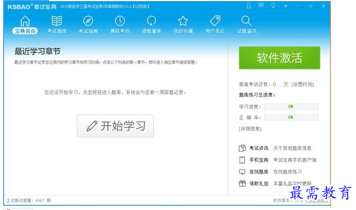The height and width of the screenshot is (210, 356).
Task: Click the 关于其他题库信息 text
Action: click(x=292, y=148)
